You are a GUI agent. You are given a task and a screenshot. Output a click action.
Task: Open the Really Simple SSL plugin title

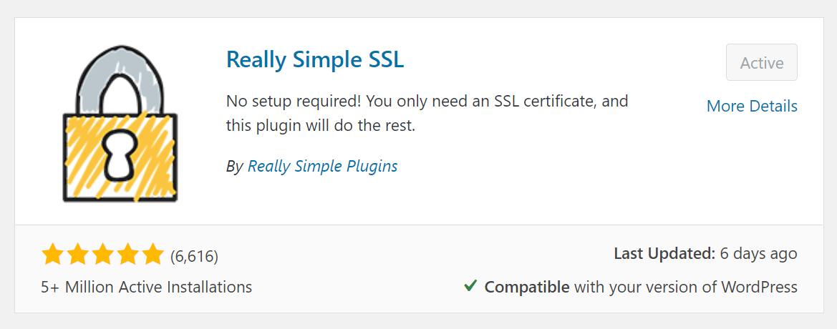315,60
